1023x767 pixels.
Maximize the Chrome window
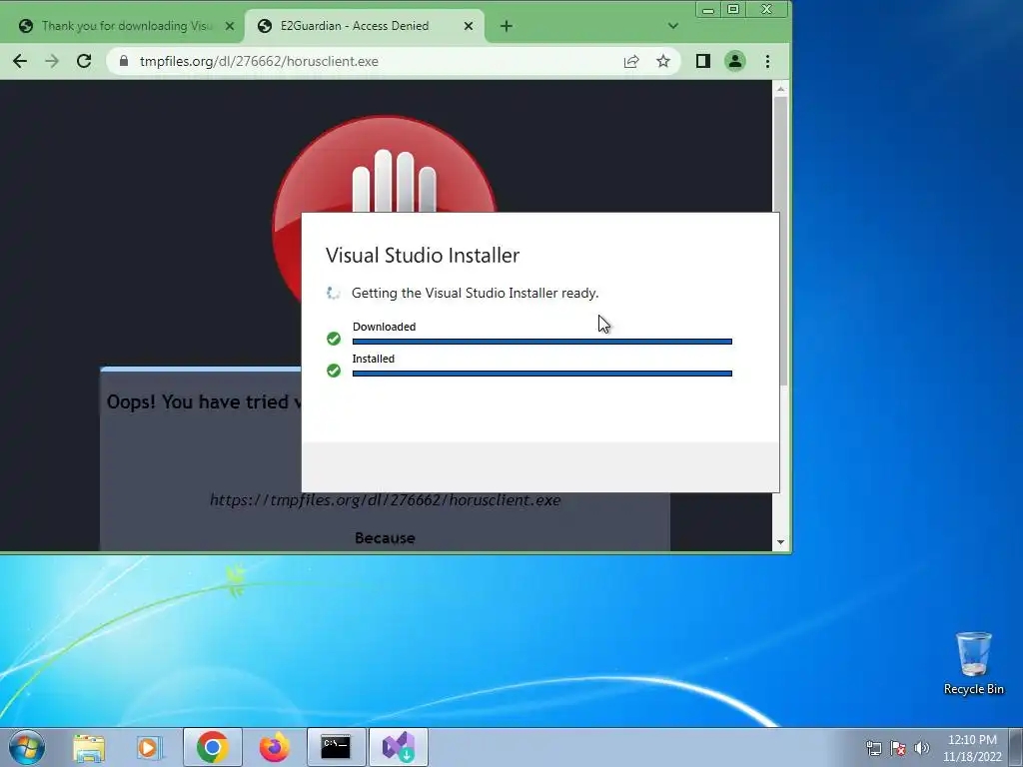[x=733, y=9]
